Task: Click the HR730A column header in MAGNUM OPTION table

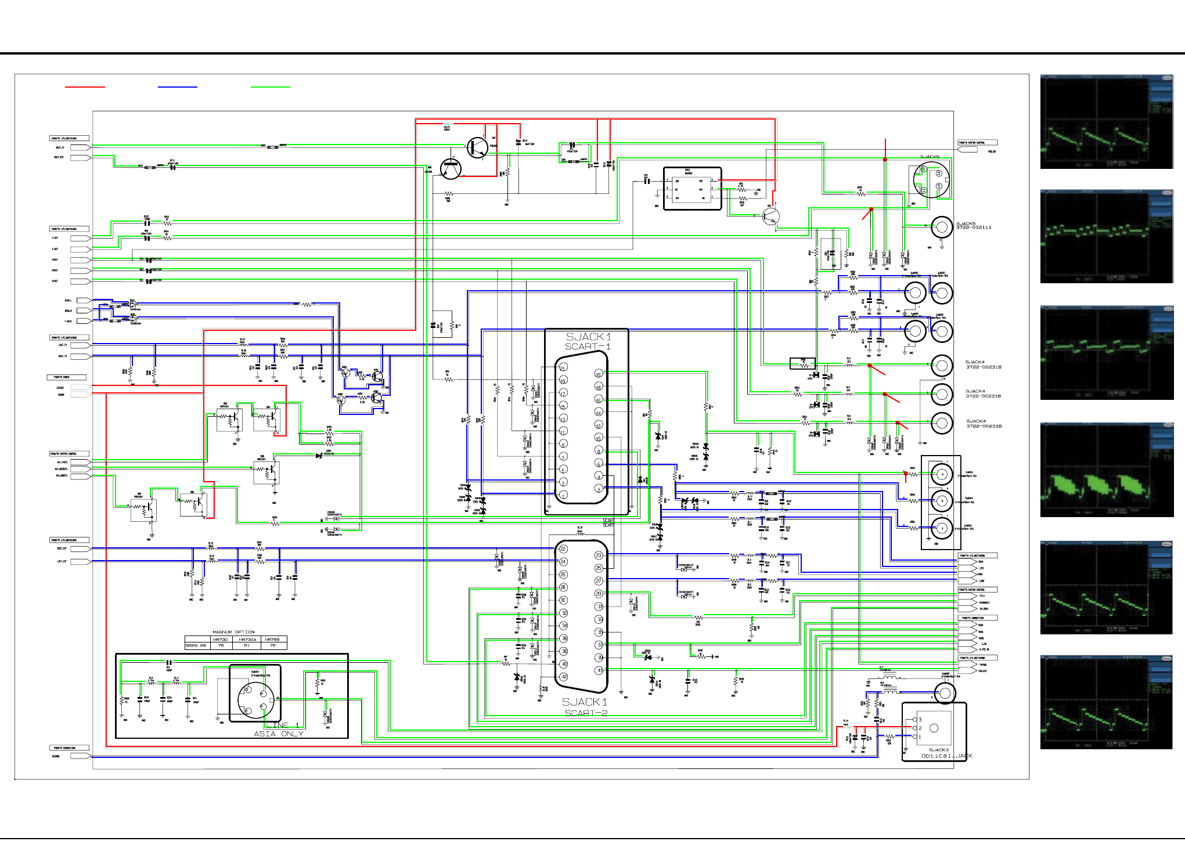Action: coord(247,639)
